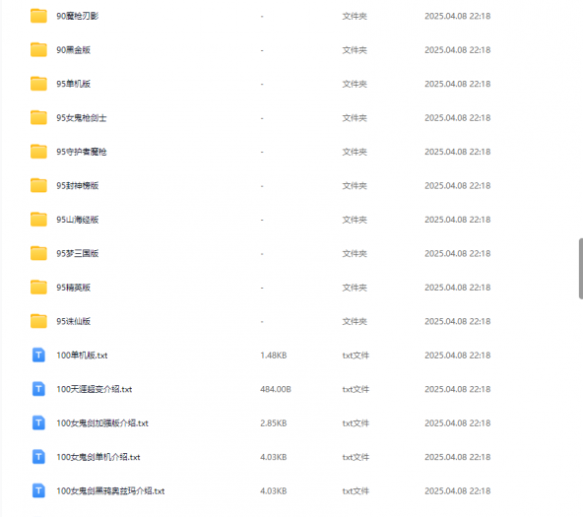Open the file 100女鬼剑黑鸦奥兹玛介绍.txt
This screenshot has height=517, width=583.
[110, 491]
